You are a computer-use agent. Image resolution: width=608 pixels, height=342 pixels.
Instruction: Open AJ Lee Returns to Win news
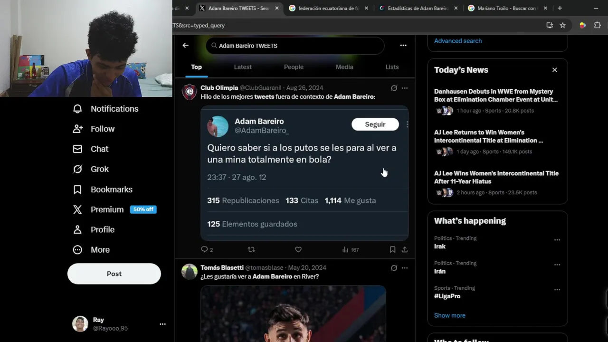click(x=489, y=136)
